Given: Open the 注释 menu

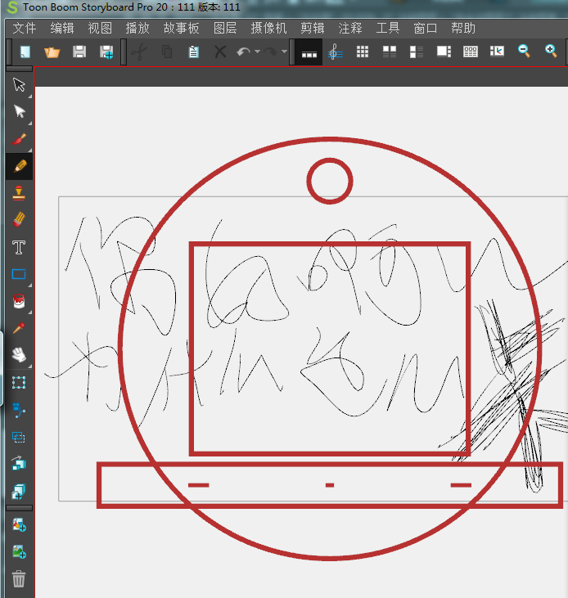Looking at the screenshot, I should tap(350, 28).
